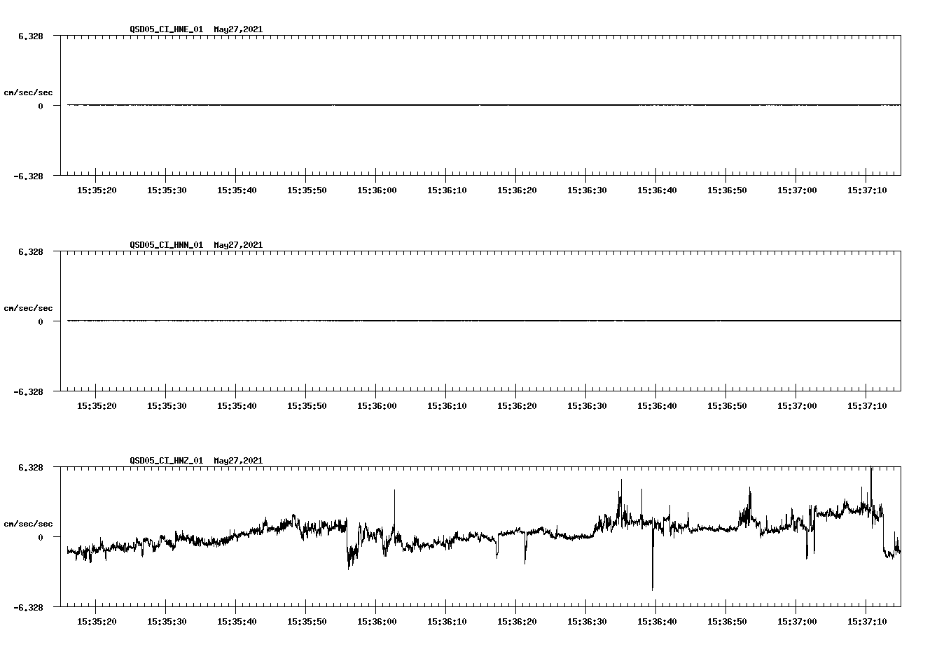Click the zero baseline of the HNE trace
The height and width of the screenshot is (647, 951).
point(420,105)
